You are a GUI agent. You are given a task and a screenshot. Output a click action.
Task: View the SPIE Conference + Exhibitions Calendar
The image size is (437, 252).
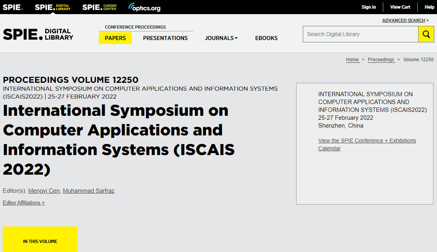367,144
